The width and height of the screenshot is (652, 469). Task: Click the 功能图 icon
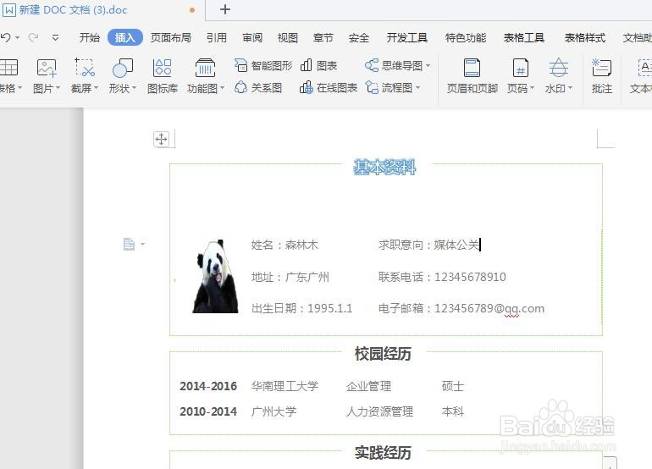coord(205,68)
